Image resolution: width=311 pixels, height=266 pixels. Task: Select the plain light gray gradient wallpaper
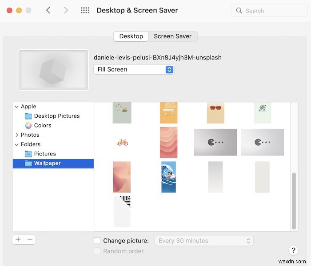[x=215, y=177]
